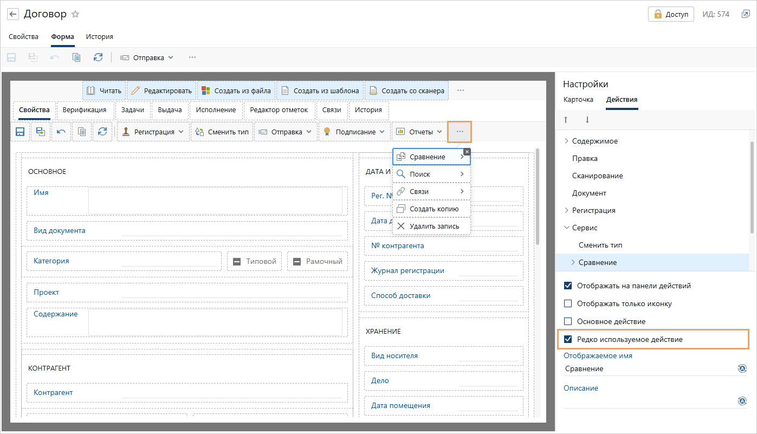
Task: Click the copy icon in top toolbar
Action: pyautogui.click(x=76, y=57)
